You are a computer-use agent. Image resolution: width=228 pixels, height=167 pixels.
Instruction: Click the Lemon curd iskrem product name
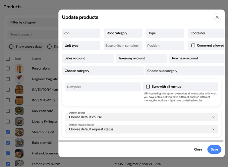46,164
